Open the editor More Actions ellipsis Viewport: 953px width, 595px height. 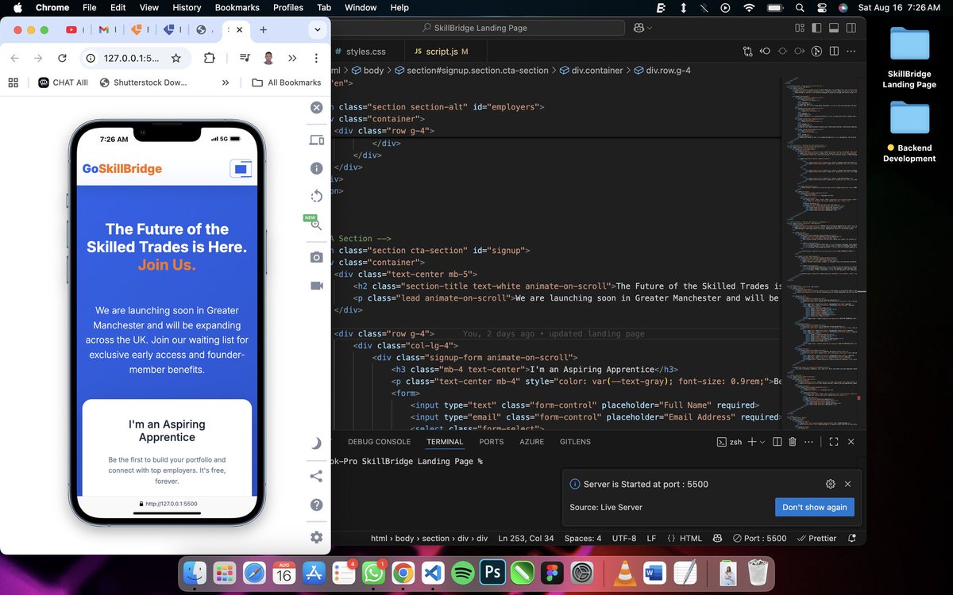pyautogui.click(x=852, y=52)
